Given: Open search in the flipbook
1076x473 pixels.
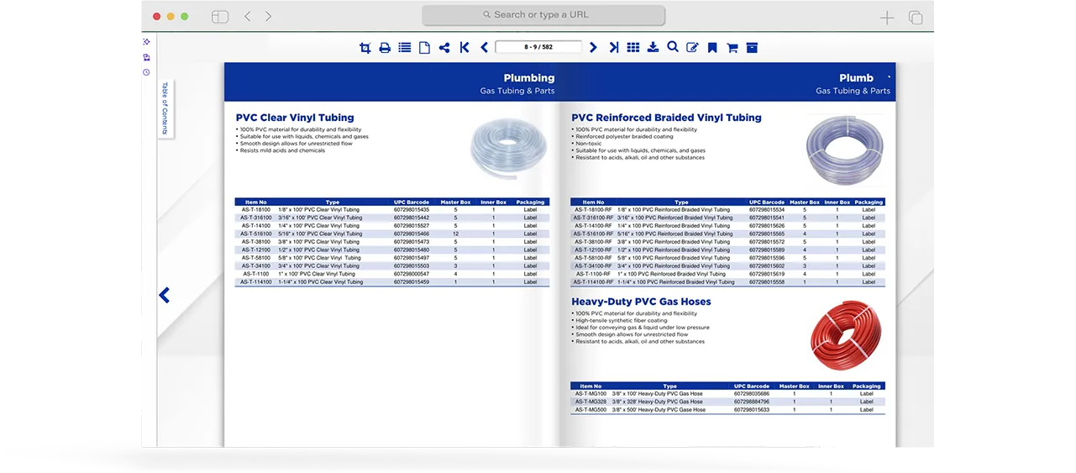Looking at the screenshot, I should click(673, 48).
